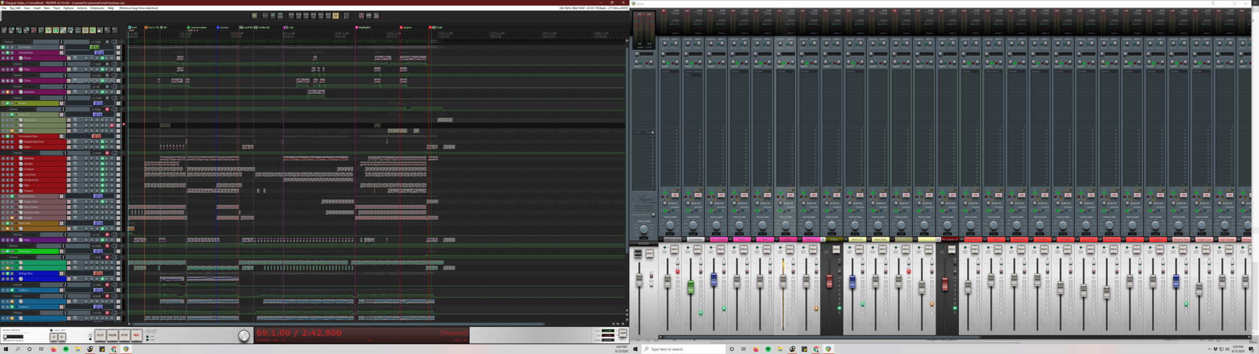Viewport: 1259px width, 354px height.
Task: Click the undo icon in main toolbar
Action: pyautogui.click(x=33, y=30)
